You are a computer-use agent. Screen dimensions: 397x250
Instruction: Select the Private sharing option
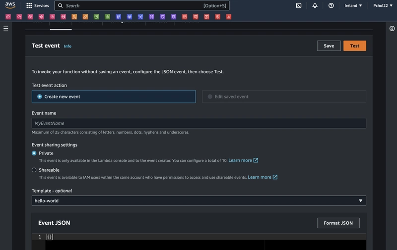[x=34, y=153]
